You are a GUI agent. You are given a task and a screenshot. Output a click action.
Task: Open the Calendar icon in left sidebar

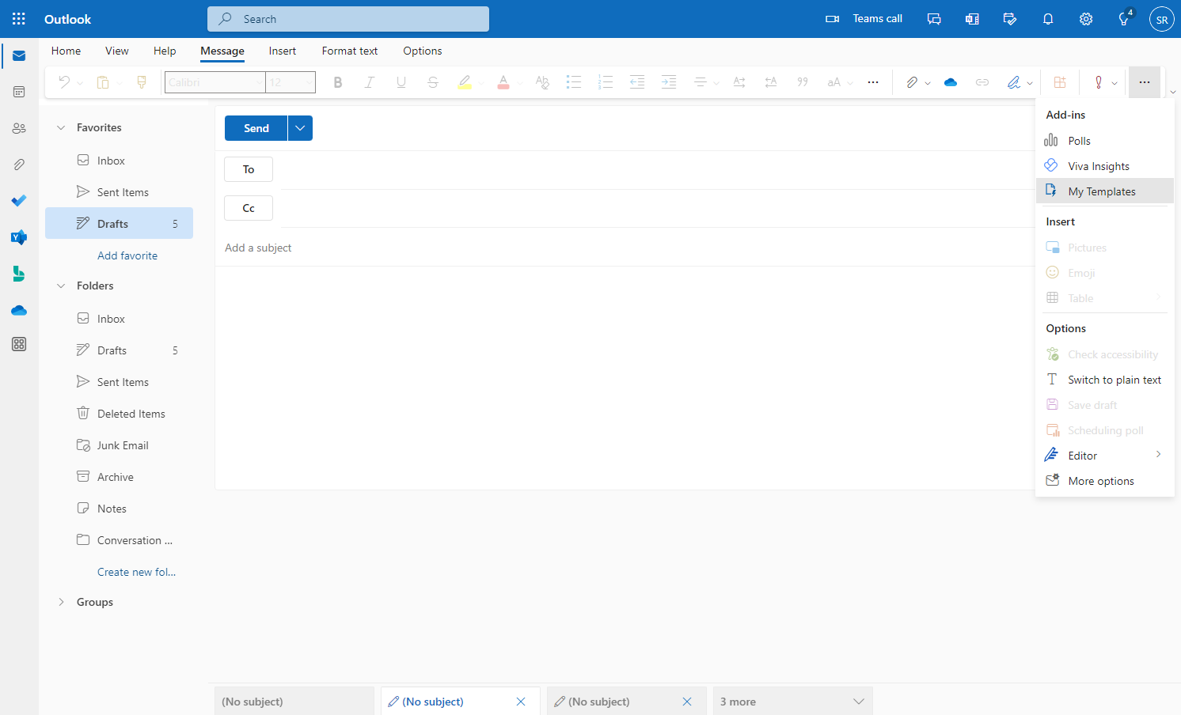point(19,92)
